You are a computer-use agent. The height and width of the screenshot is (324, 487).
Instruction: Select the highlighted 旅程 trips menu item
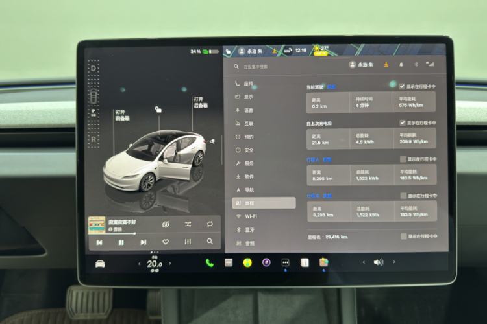(x=264, y=203)
